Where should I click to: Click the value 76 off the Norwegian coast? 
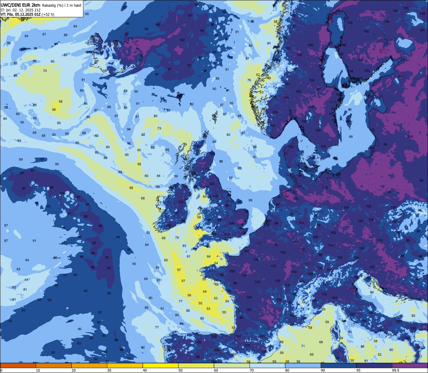tap(249, 80)
